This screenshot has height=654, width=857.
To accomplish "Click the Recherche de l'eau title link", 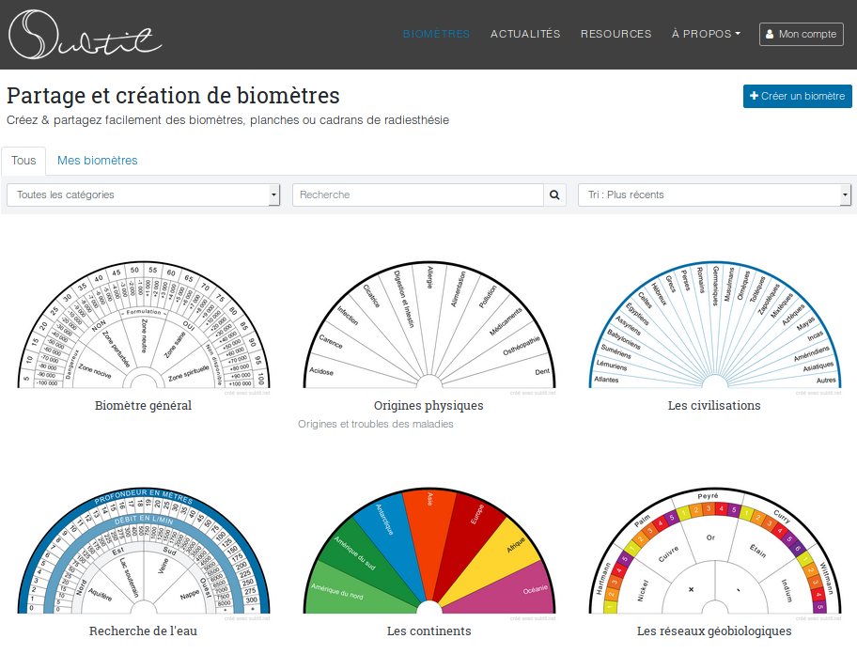I will pyautogui.click(x=143, y=631).
